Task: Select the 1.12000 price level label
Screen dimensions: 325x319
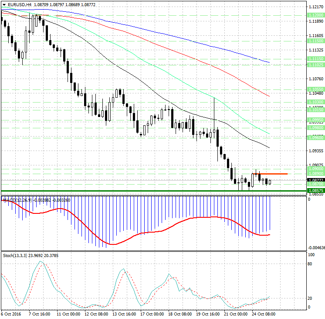Action: (315, 15)
